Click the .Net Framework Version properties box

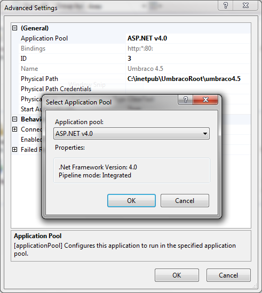[132, 171]
